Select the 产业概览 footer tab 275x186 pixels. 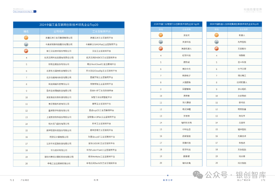click(25, 180)
